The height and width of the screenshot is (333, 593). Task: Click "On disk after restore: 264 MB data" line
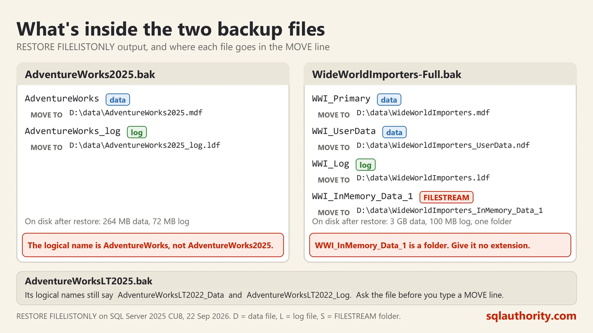coord(107,222)
